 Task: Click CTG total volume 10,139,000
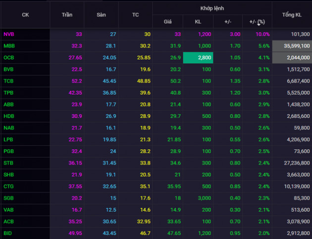tap(297, 186)
